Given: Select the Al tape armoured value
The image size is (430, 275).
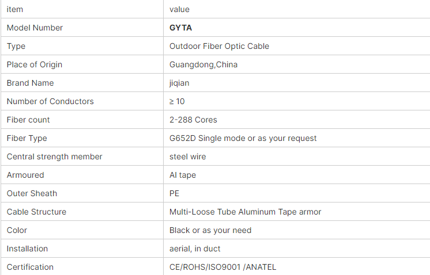Looking at the screenshot, I should click(x=183, y=175).
